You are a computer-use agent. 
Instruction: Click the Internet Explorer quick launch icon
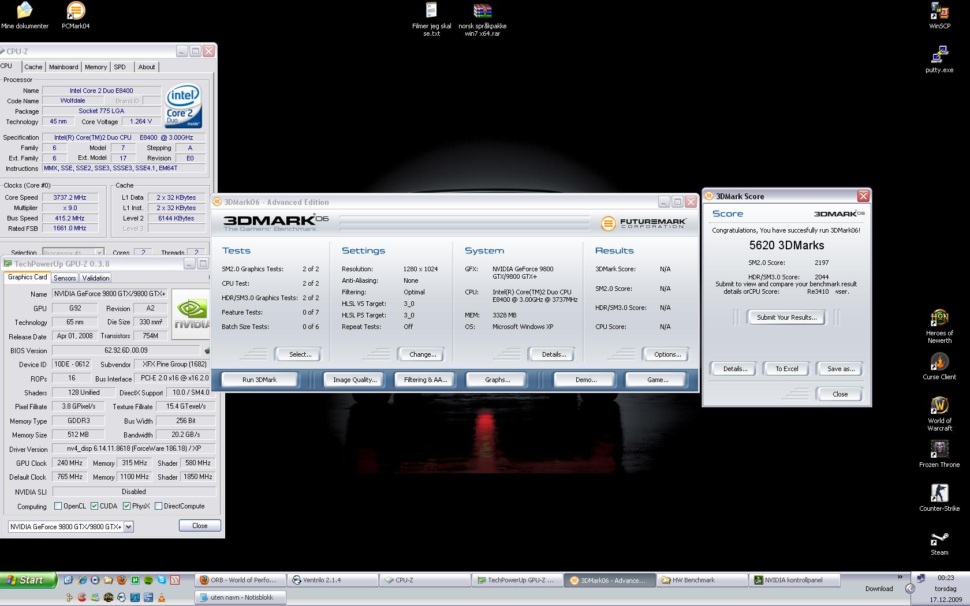coord(82,580)
